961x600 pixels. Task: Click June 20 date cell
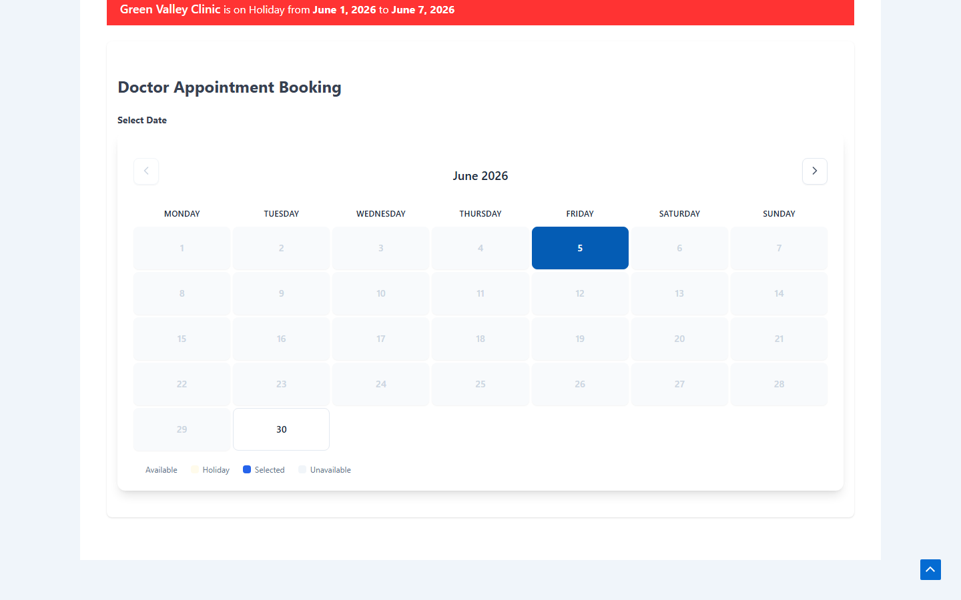[679, 339]
